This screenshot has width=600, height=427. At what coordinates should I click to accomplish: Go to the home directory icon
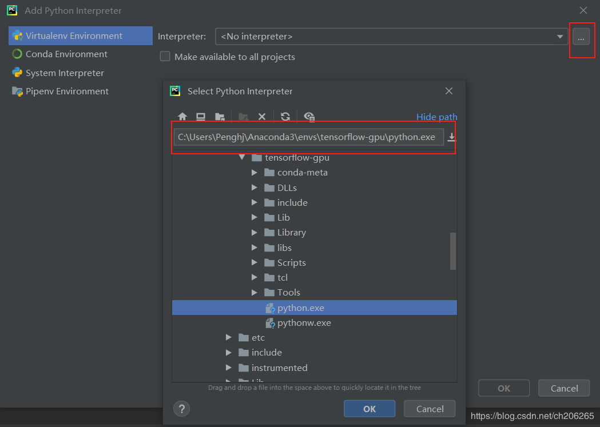[182, 117]
